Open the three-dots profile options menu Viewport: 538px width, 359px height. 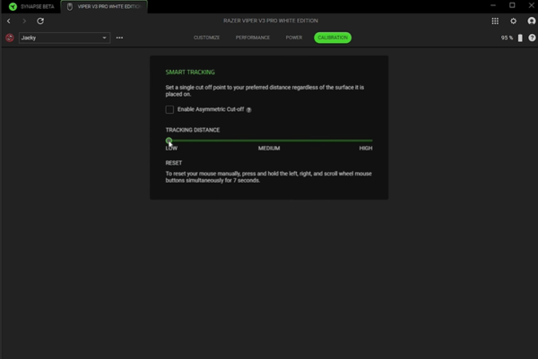[x=119, y=38]
